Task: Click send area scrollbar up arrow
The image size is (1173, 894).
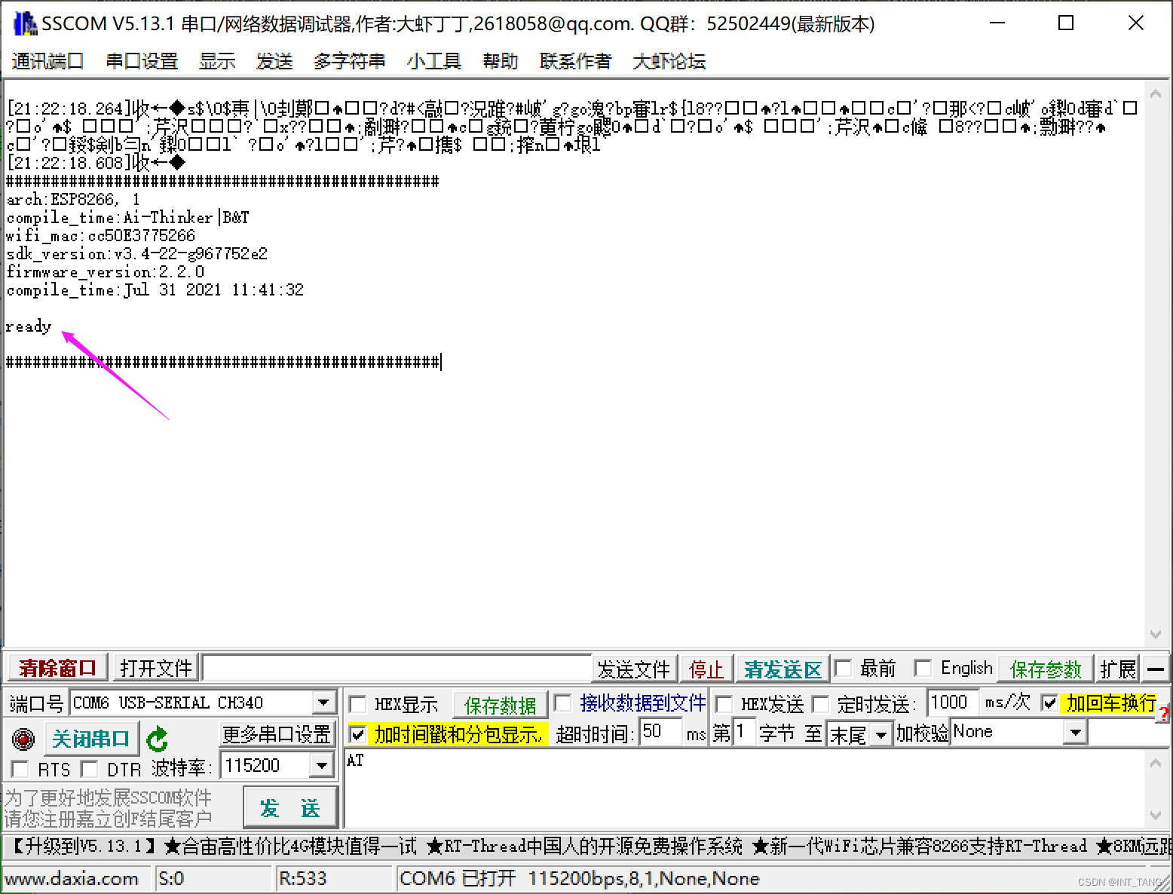Action: [x=1155, y=763]
